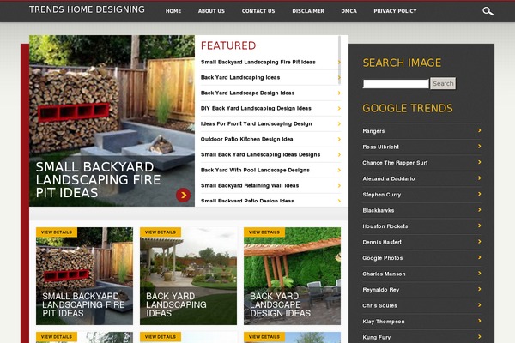
Task: Click the arrow beside Alexandra Daddario
Action: [x=480, y=178]
